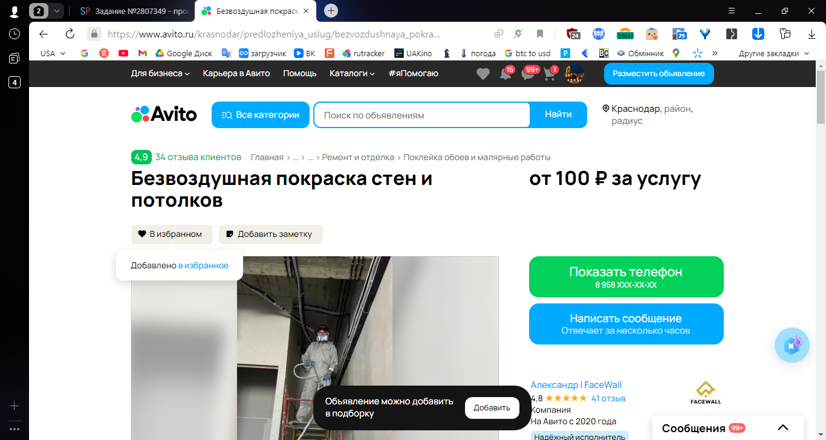Expand Каталоги dropdown menu

tap(352, 73)
